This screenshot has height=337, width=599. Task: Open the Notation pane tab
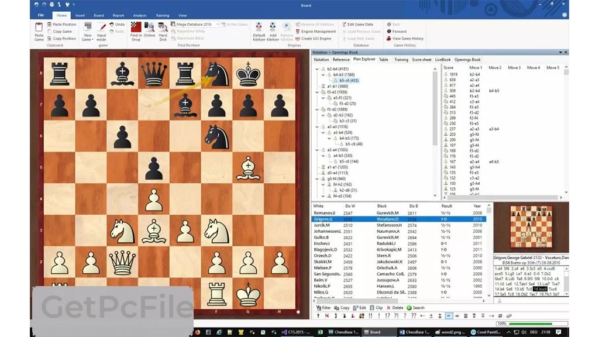[321, 60]
